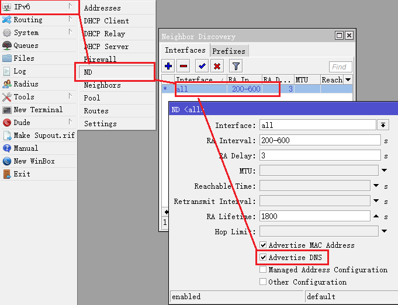Switch to the Prefixes tab
Screen dimensions: 398x305
pyautogui.click(x=229, y=51)
